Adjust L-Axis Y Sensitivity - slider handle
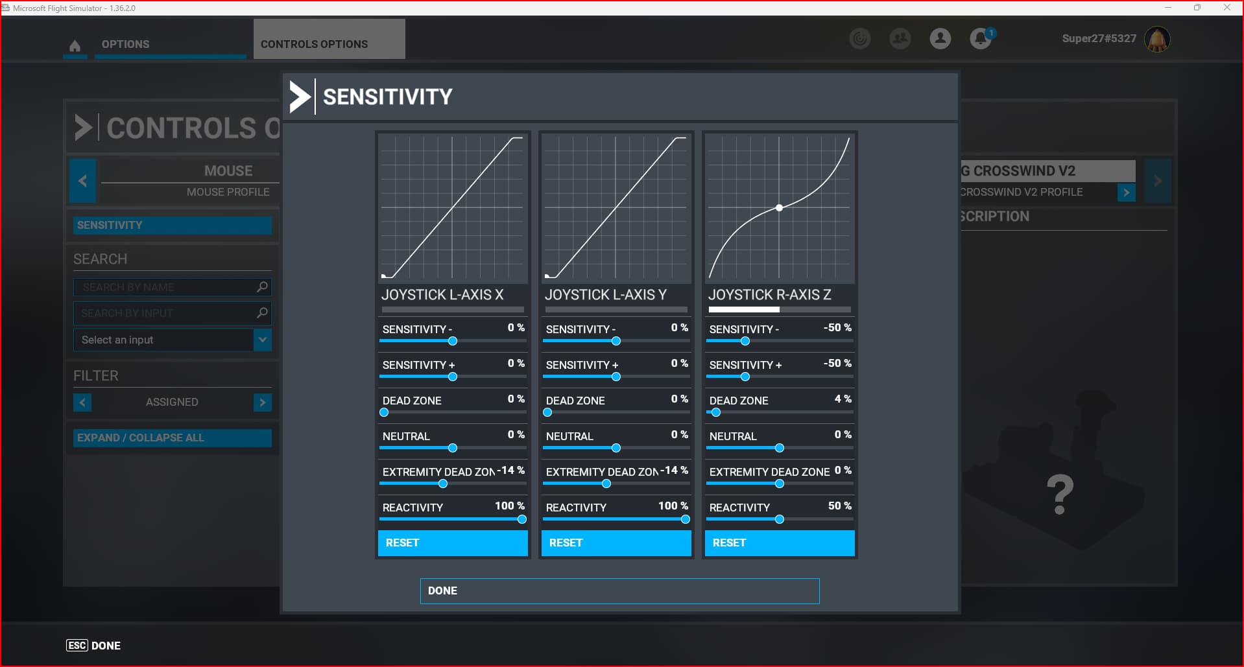Screen dimensions: 1244x667 616,341
